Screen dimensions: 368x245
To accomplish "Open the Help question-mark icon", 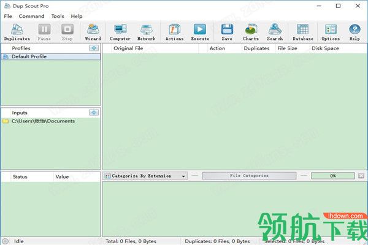I will pyautogui.click(x=355, y=32).
